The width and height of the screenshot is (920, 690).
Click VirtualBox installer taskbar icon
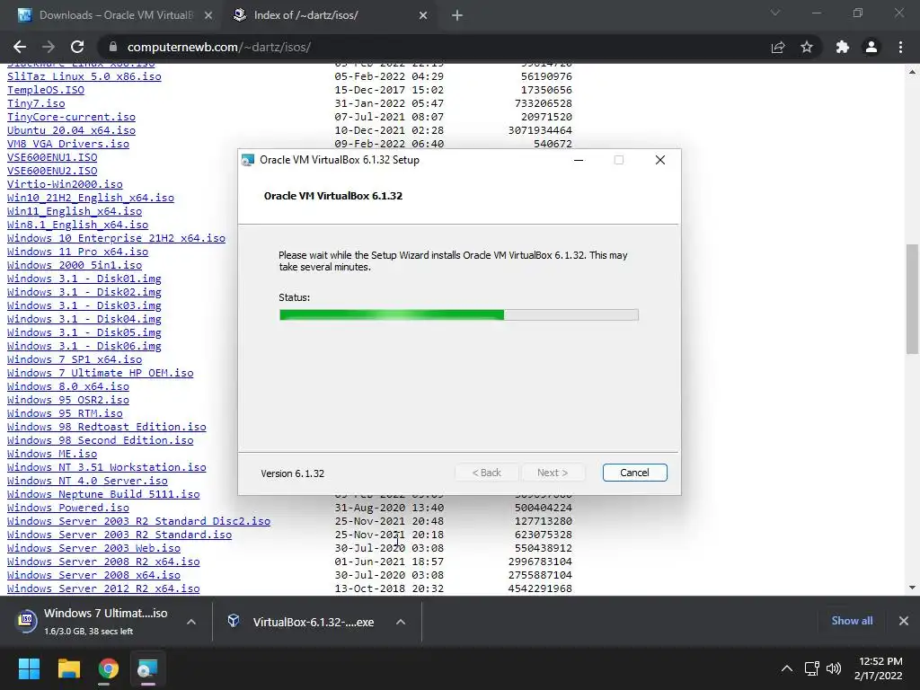point(147,668)
